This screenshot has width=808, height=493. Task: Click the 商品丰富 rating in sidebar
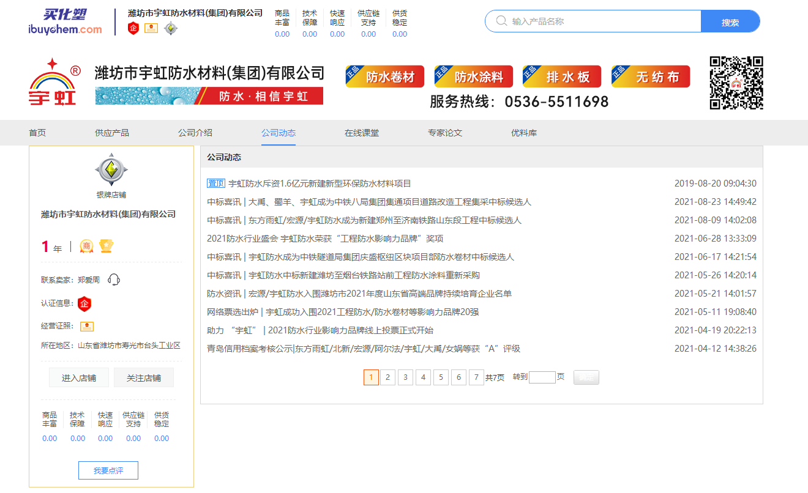pyautogui.click(x=50, y=426)
